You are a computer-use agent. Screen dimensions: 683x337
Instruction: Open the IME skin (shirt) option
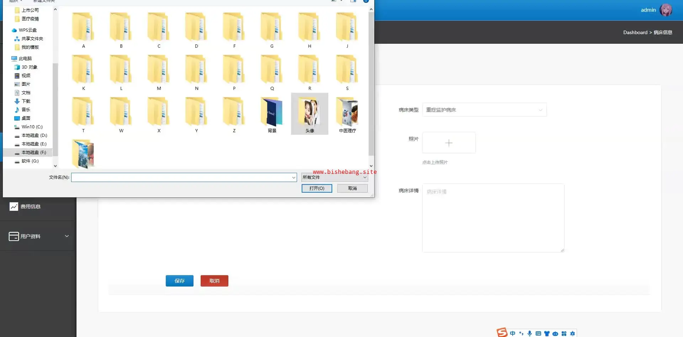547,333
